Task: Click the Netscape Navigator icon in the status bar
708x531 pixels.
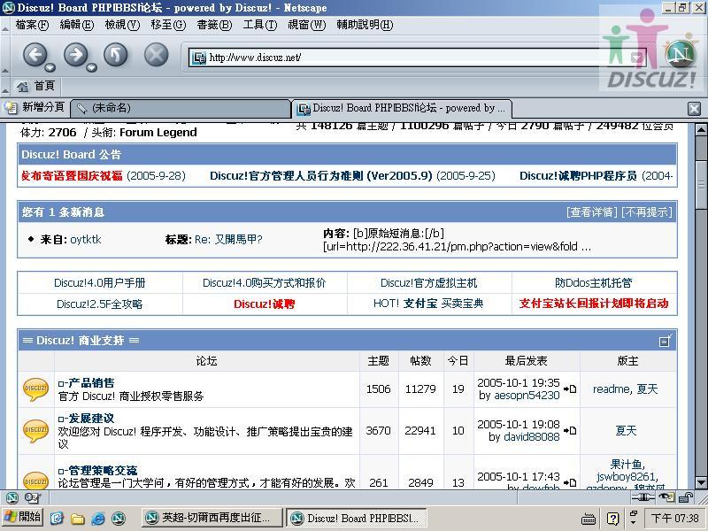Action: [12, 497]
